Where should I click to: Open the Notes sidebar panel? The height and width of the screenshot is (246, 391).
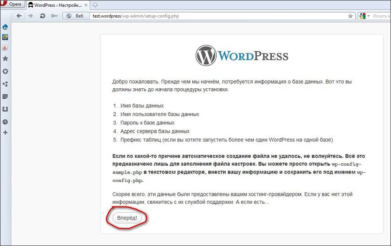pos(5,97)
